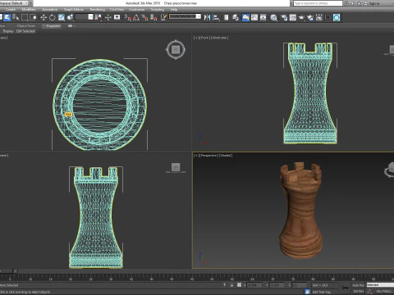
Task: Open Select by Name tool
Action: 16,17
